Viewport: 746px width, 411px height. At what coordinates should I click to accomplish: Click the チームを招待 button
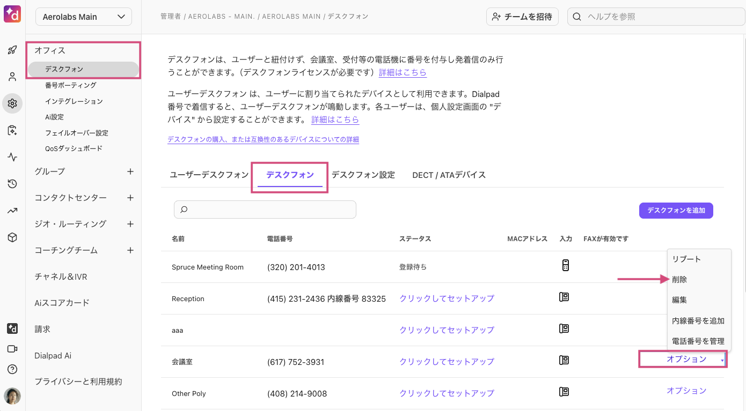point(522,17)
